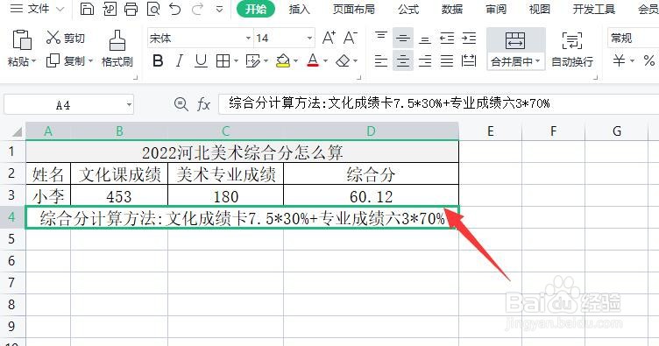Click the fx insert function icon
The width and height of the screenshot is (659, 346).
pos(203,103)
